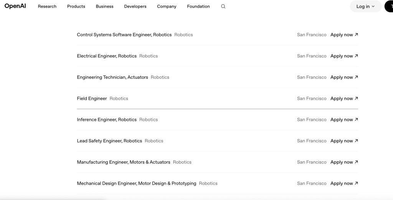Click San Francisco in Mechanical Design Engineer row
Viewport: 393px width, 200px height.
point(312,183)
